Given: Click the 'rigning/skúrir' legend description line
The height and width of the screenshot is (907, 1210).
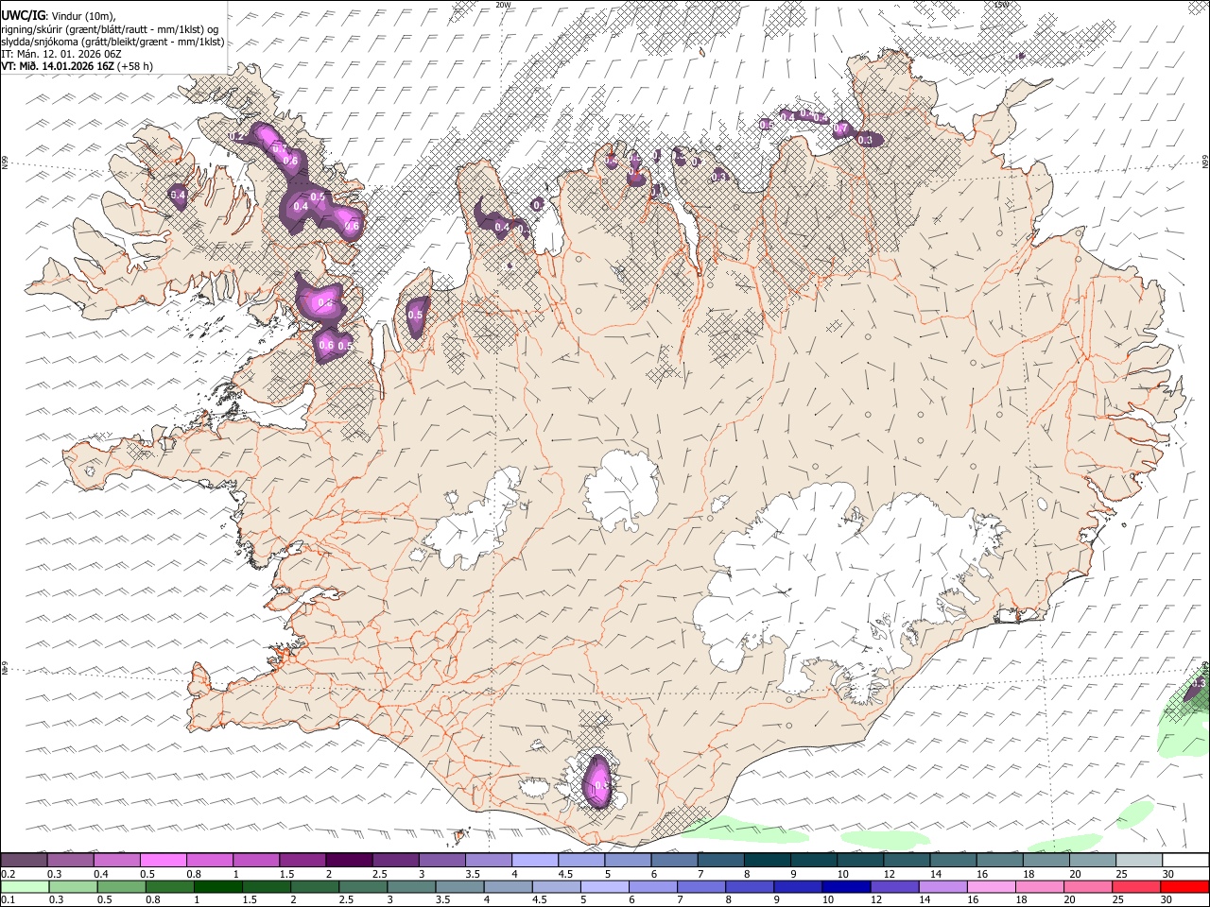Looking at the screenshot, I should [x=110, y=29].
